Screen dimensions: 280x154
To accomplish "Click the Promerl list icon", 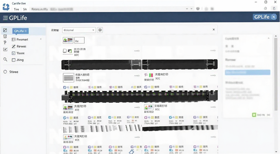I will 14,40.
